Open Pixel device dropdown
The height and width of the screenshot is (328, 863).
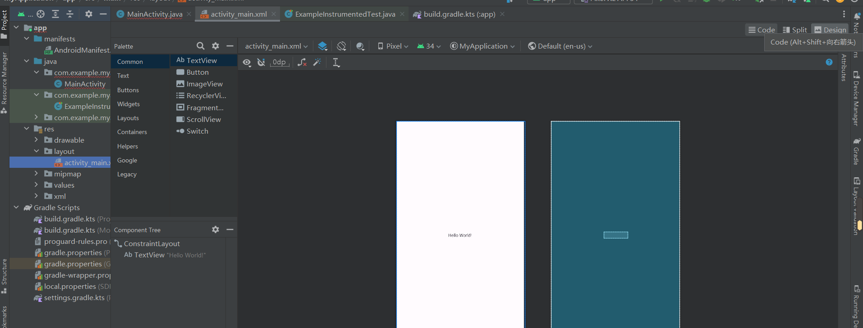[393, 46]
